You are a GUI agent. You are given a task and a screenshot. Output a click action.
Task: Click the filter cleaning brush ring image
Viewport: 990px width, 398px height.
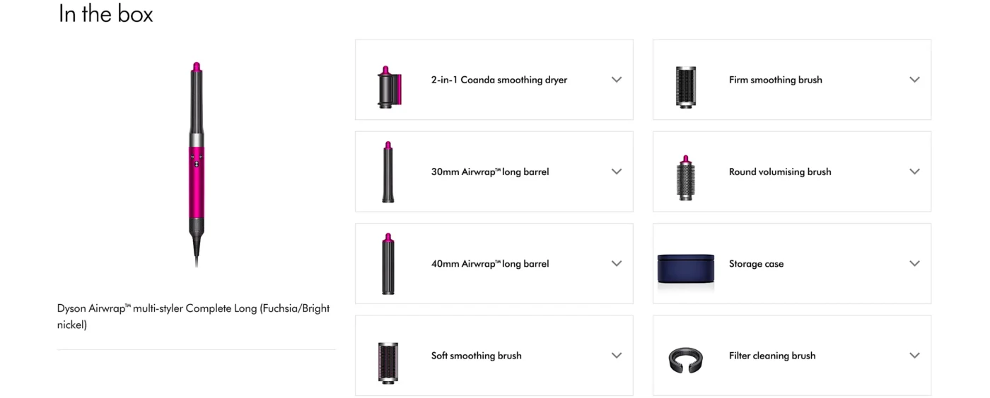(x=685, y=359)
